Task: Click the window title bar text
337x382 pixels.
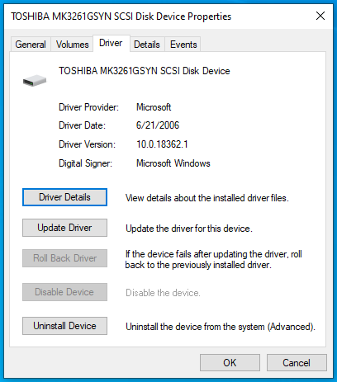Action: point(121,17)
